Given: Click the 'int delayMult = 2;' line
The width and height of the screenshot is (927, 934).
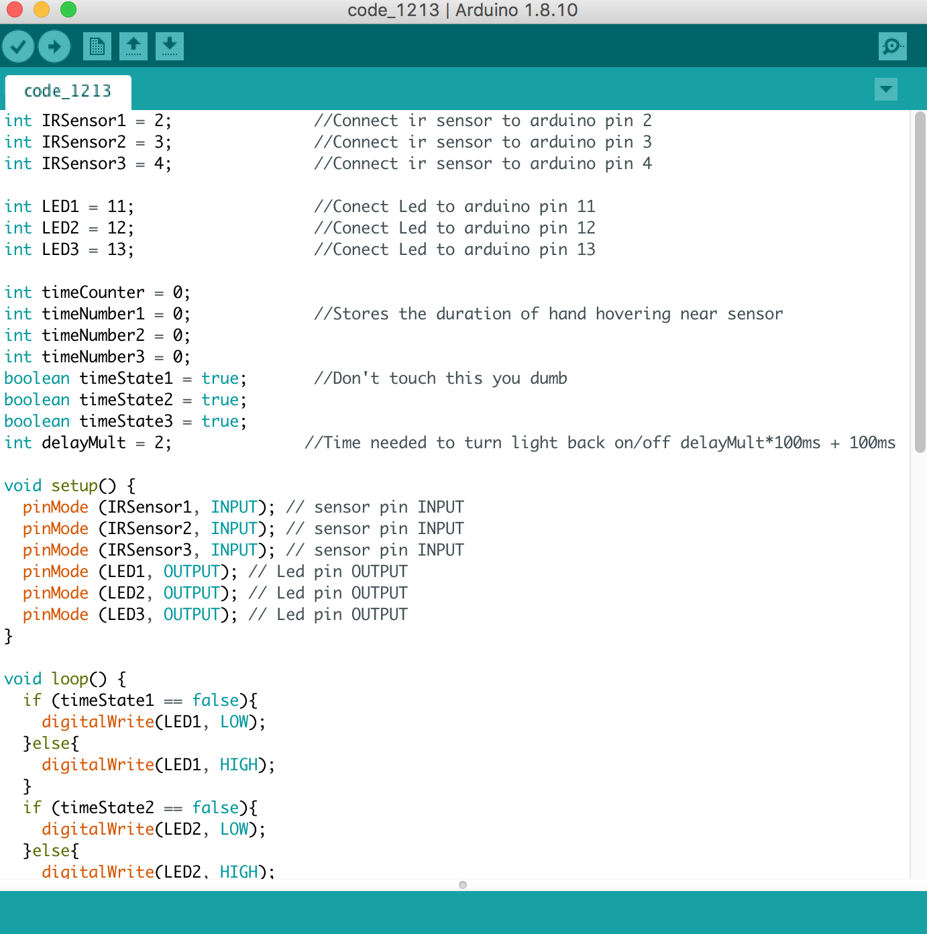Looking at the screenshot, I should coord(88,443).
